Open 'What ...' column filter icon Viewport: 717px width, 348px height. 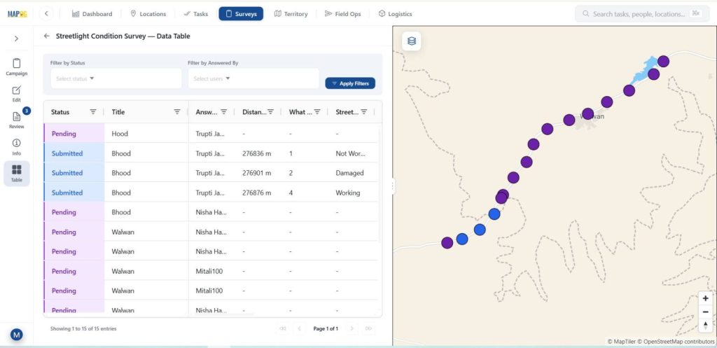click(x=317, y=111)
